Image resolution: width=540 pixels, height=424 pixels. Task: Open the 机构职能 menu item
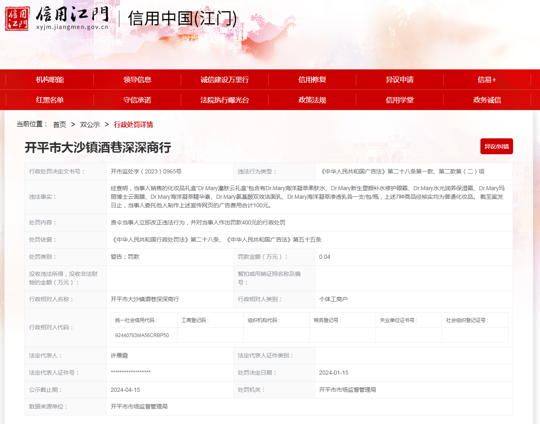tap(50, 80)
